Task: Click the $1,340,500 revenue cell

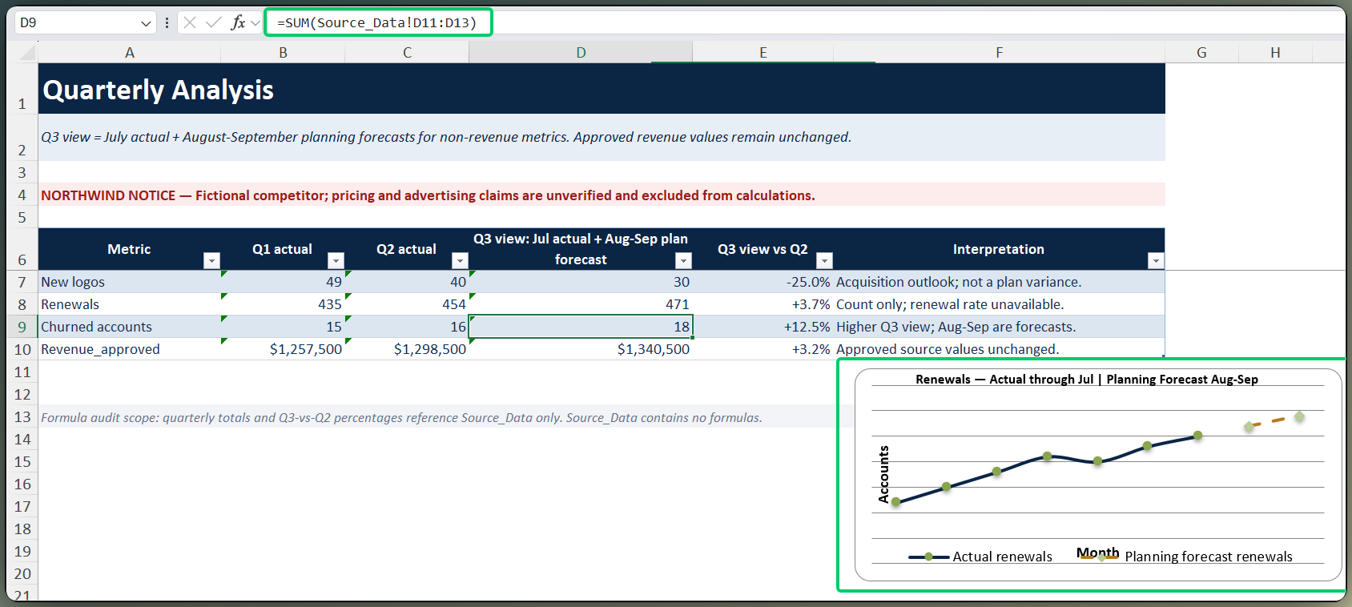Action: pos(581,349)
